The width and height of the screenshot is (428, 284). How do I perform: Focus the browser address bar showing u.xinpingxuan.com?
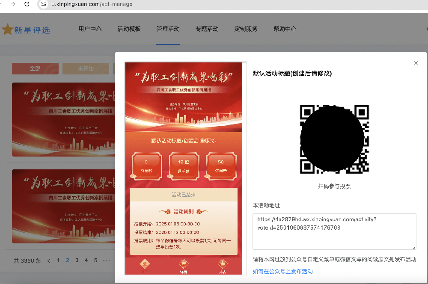232,4
